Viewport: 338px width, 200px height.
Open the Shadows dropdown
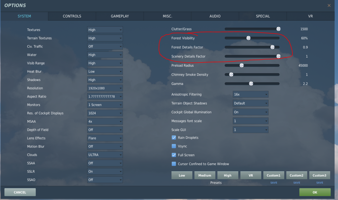(x=105, y=80)
